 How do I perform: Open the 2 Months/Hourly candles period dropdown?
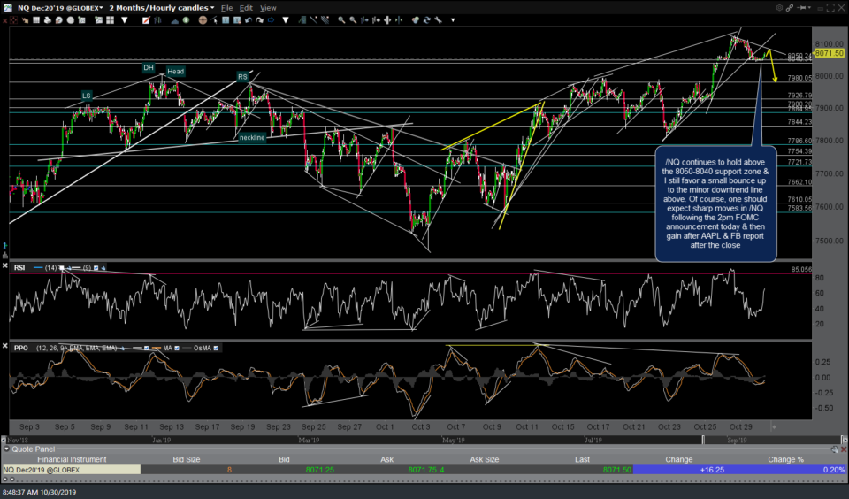coord(212,8)
